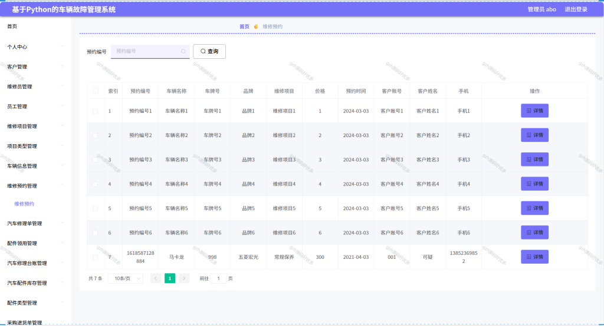The image size is (604, 326).
Task: Expand 客户管理 sidebar menu
Action: pyautogui.click(x=35, y=66)
